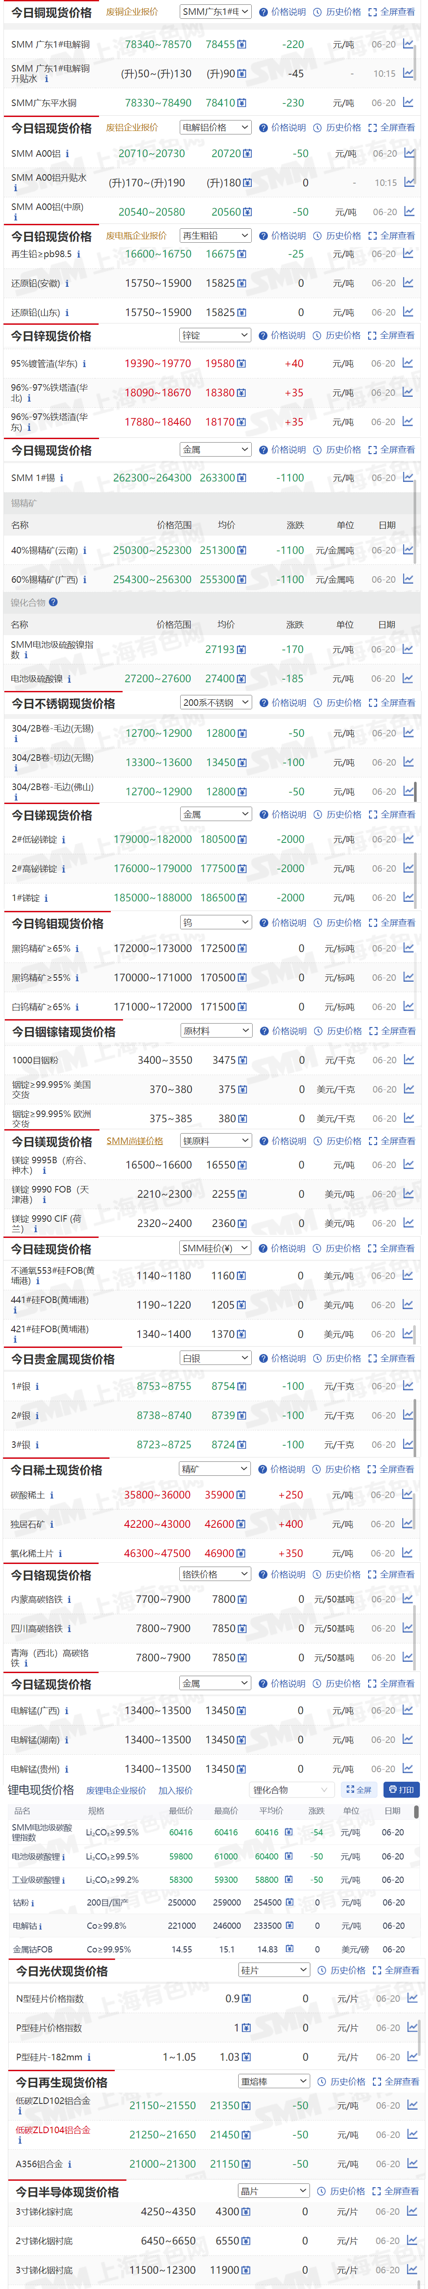Show info for 电池级硫酸镍
The image size is (428, 2289).
coord(69,679)
